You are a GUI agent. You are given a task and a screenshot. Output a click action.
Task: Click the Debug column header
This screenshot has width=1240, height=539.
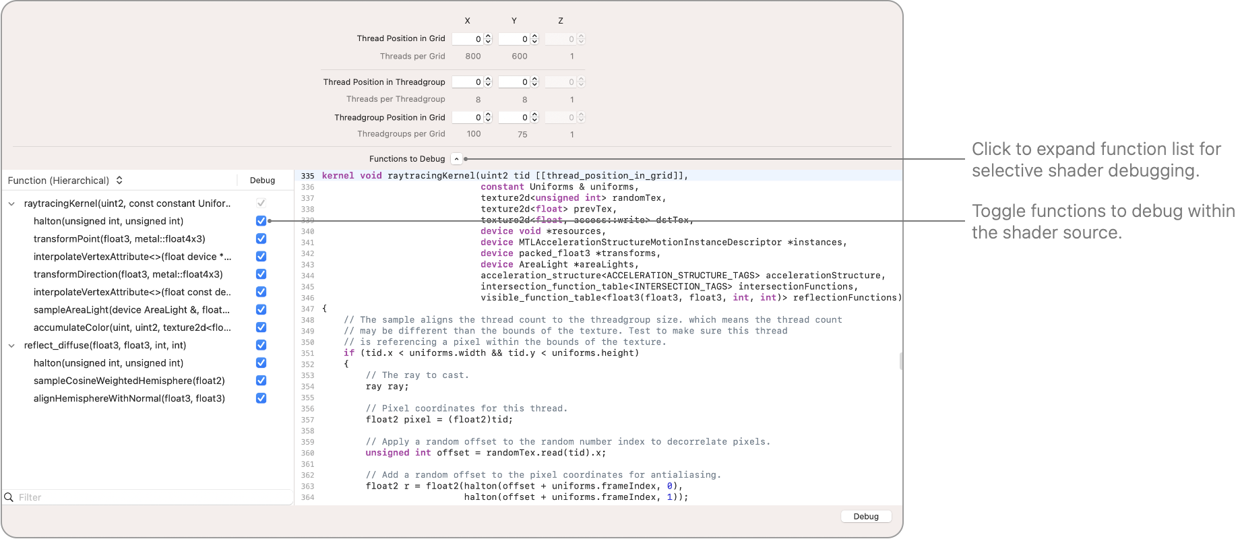pos(262,181)
